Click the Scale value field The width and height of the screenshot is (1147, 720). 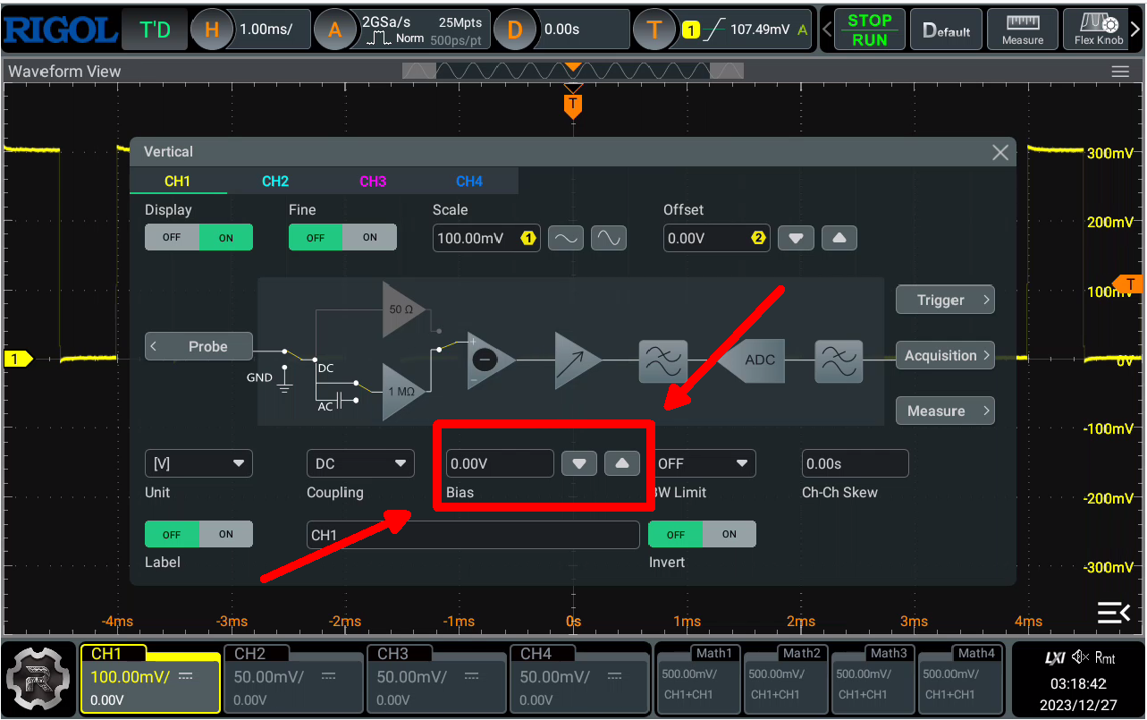tap(486, 238)
